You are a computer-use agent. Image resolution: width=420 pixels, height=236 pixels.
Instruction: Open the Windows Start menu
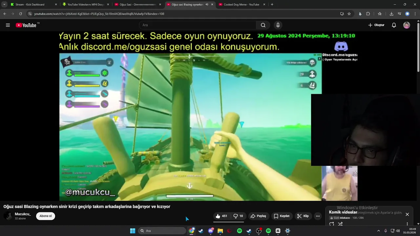tap(133, 231)
